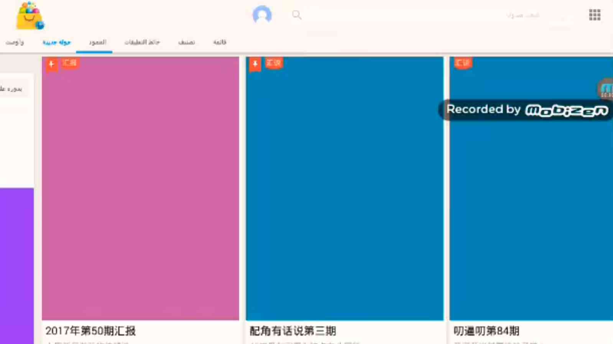Select the تصنيف tab

(x=186, y=42)
